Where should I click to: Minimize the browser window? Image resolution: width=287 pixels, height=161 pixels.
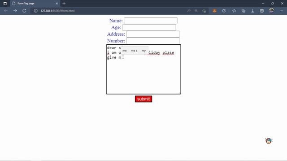(263, 3)
